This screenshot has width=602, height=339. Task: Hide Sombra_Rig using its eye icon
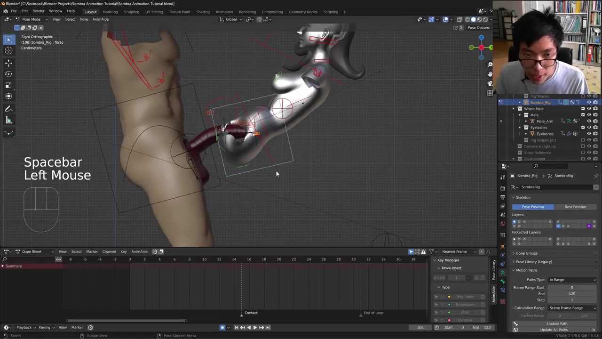click(589, 102)
